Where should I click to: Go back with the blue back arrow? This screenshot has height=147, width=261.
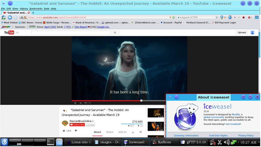(x=10, y=17)
